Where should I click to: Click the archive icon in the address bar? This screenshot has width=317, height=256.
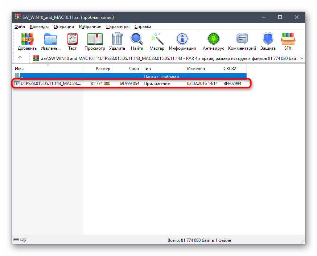pyautogui.click(x=36, y=58)
